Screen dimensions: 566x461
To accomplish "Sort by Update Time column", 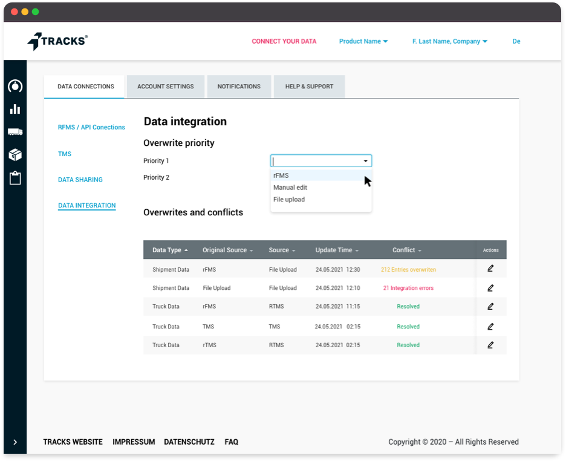I will coord(337,250).
